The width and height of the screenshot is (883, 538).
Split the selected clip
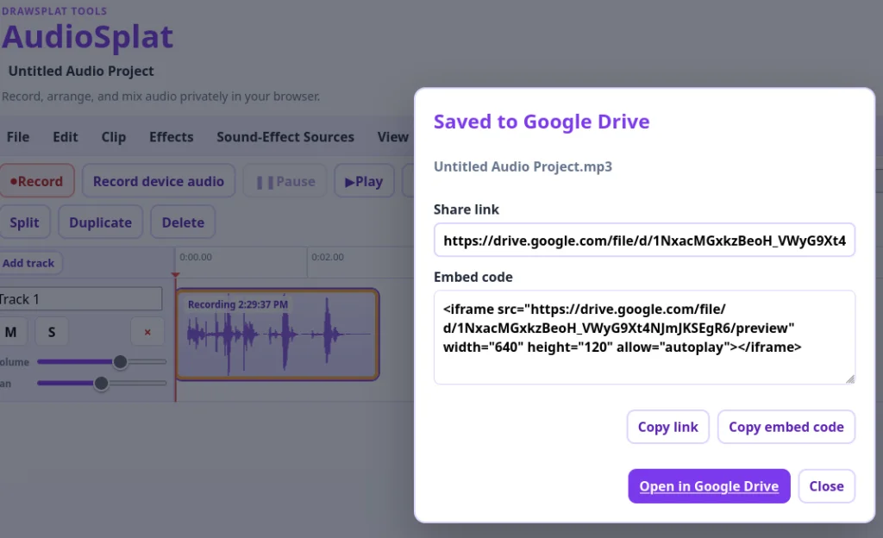(x=25, y=222)
